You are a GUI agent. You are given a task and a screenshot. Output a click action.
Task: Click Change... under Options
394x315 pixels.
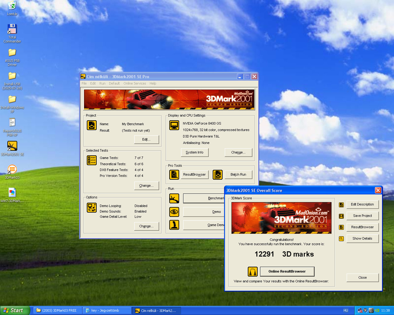tap(147, 226)
